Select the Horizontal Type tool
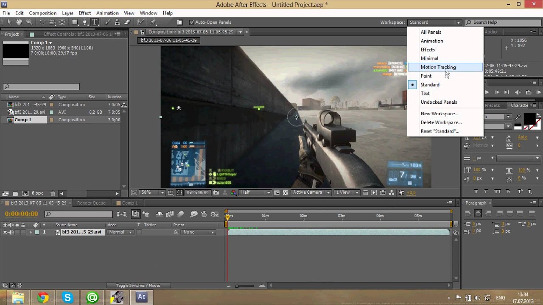 pyautogui.click(x=95, y=22)
